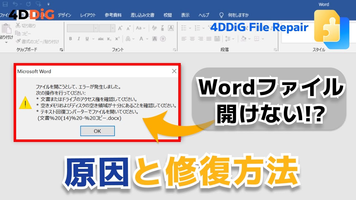The height and width of the screenshot is (200, 356).
Task: Open the font size dropdown arrow
Action: [113, 28]
